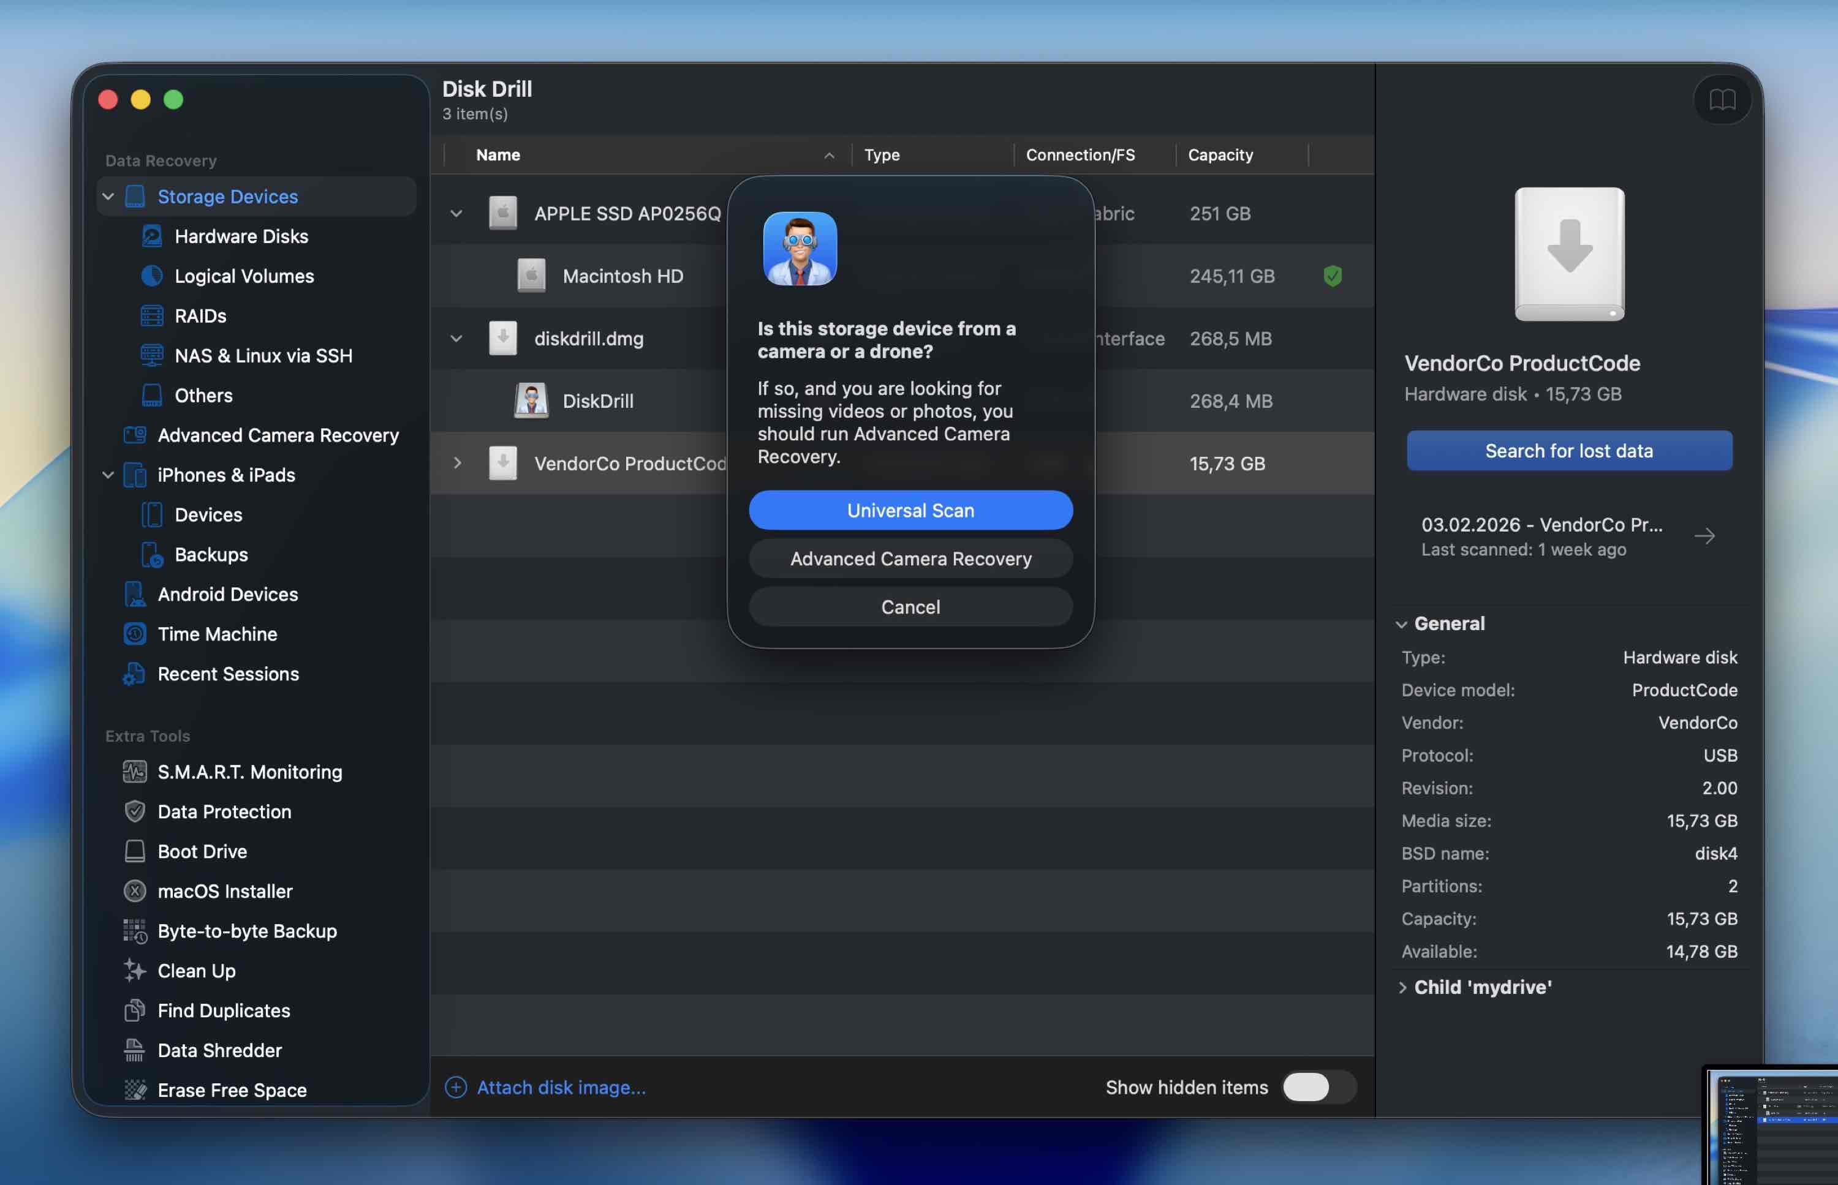Click the book help icon at top right
This screenshot has width=1838, height=1185.
pos(1722,99)
